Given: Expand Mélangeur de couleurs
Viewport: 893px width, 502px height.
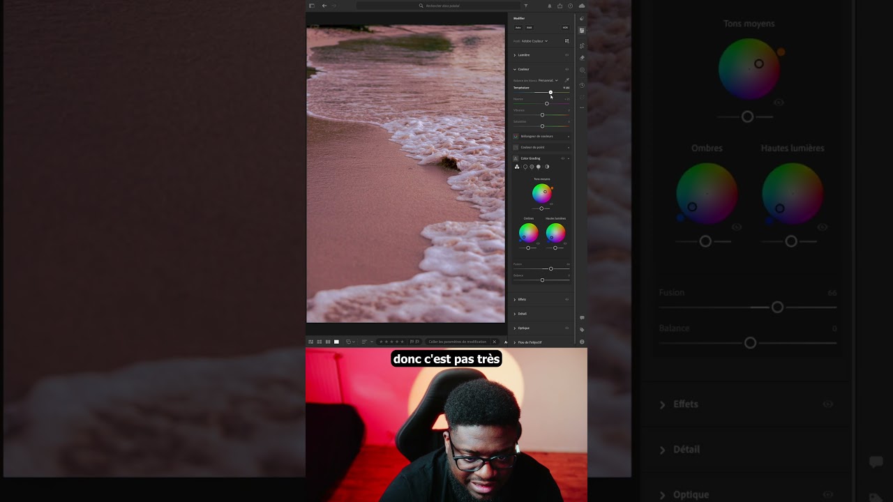Looking at the screenshot, I should point(541,136).
